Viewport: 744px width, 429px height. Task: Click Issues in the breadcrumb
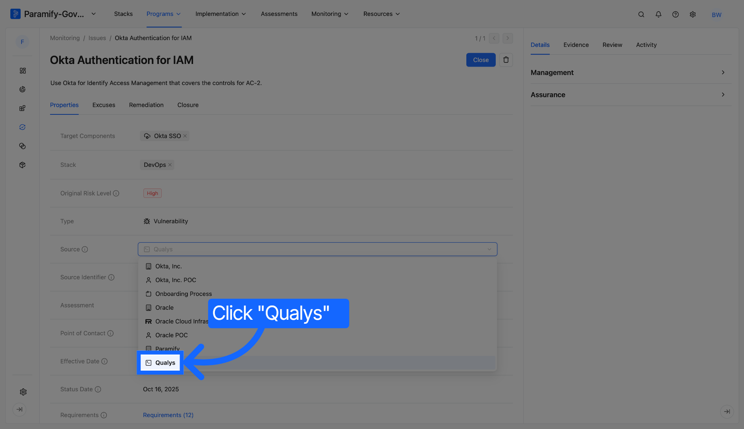point(97,38)
